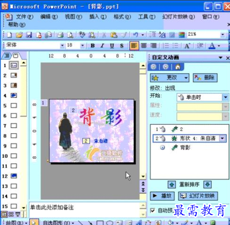Click the Print toolbar icon
This screenshot has width=230, height=225.
click(60, 35)
